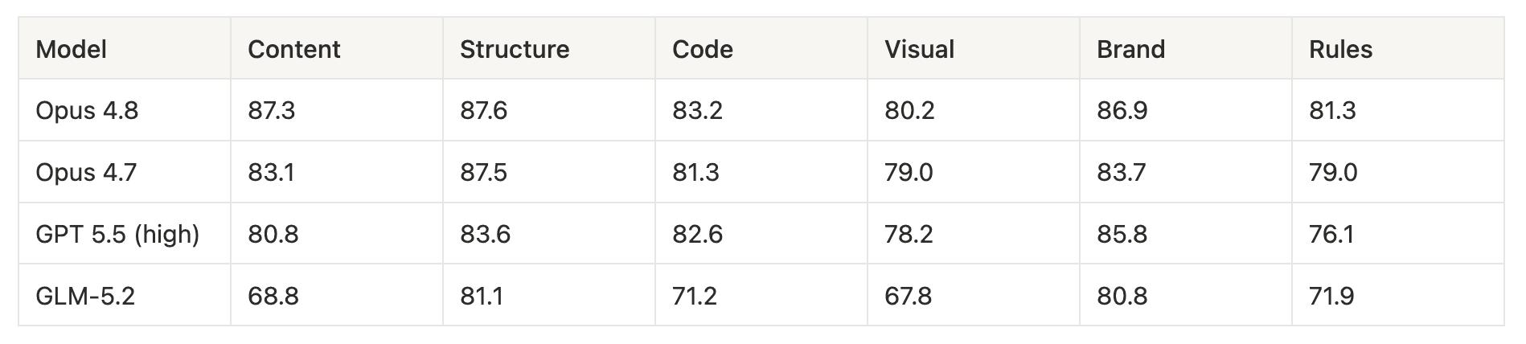Click Opus 4.8 Structure value 87.6
Screen dimensions: 1526x344
tap(484, 110)
